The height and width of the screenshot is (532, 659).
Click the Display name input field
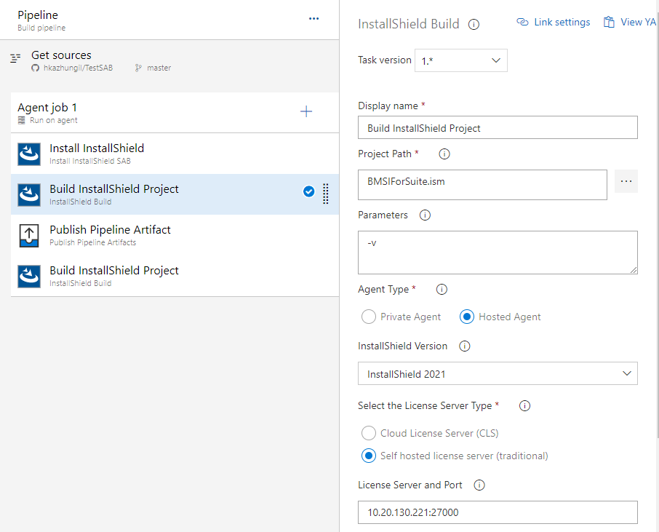point(498,127)
